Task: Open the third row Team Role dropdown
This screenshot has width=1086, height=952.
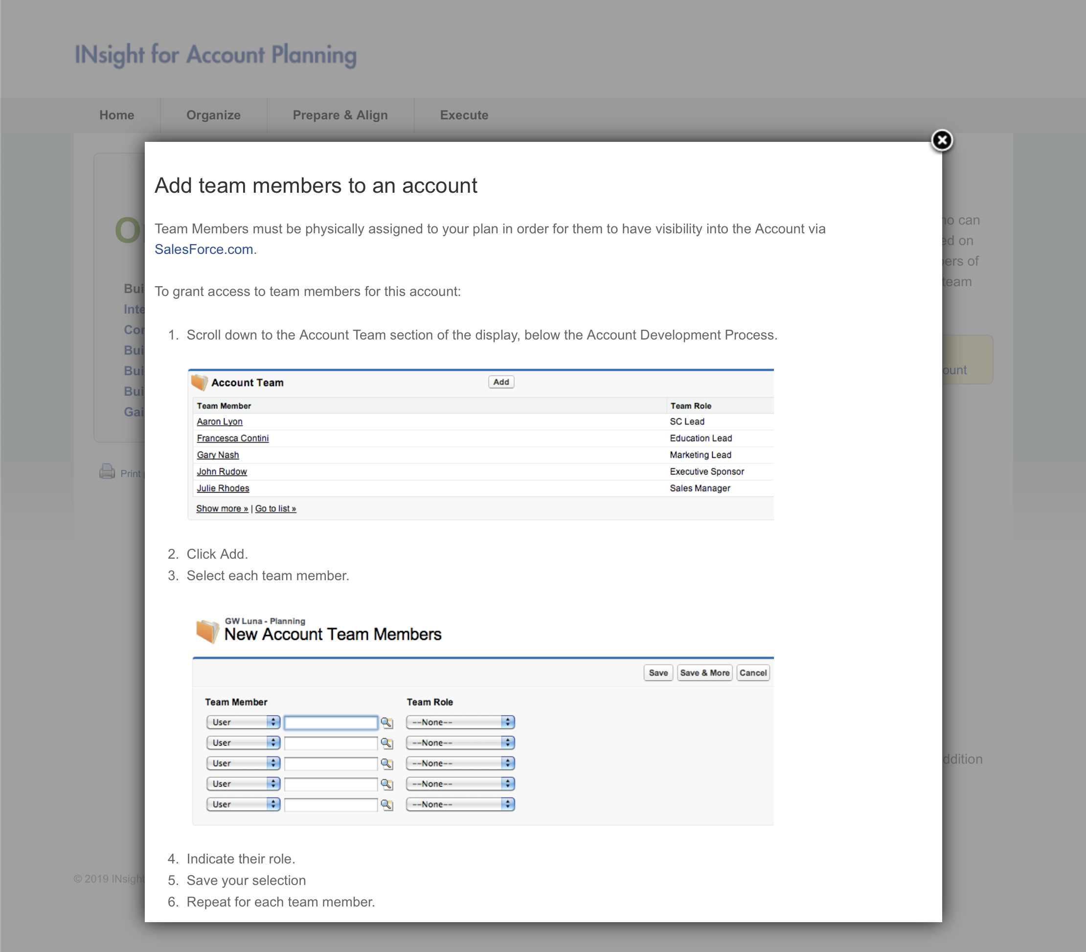Action: 460,763
